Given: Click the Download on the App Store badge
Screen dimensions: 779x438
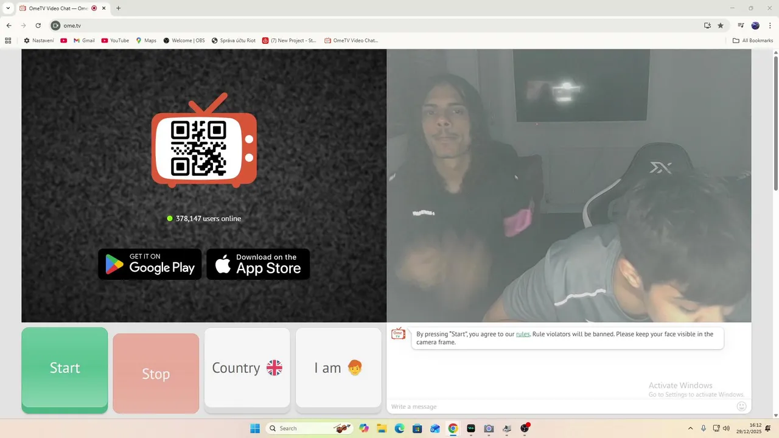Looking at the screenshot, I should (258, 264).
